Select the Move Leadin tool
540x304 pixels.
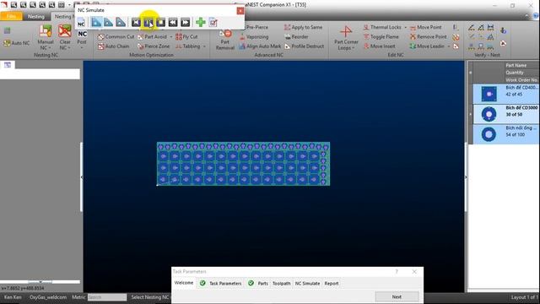(427, 46)
